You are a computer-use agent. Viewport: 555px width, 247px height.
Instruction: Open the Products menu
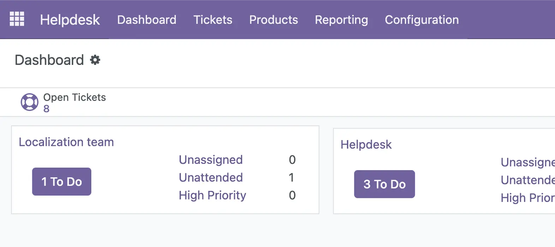tap(273, 20)
